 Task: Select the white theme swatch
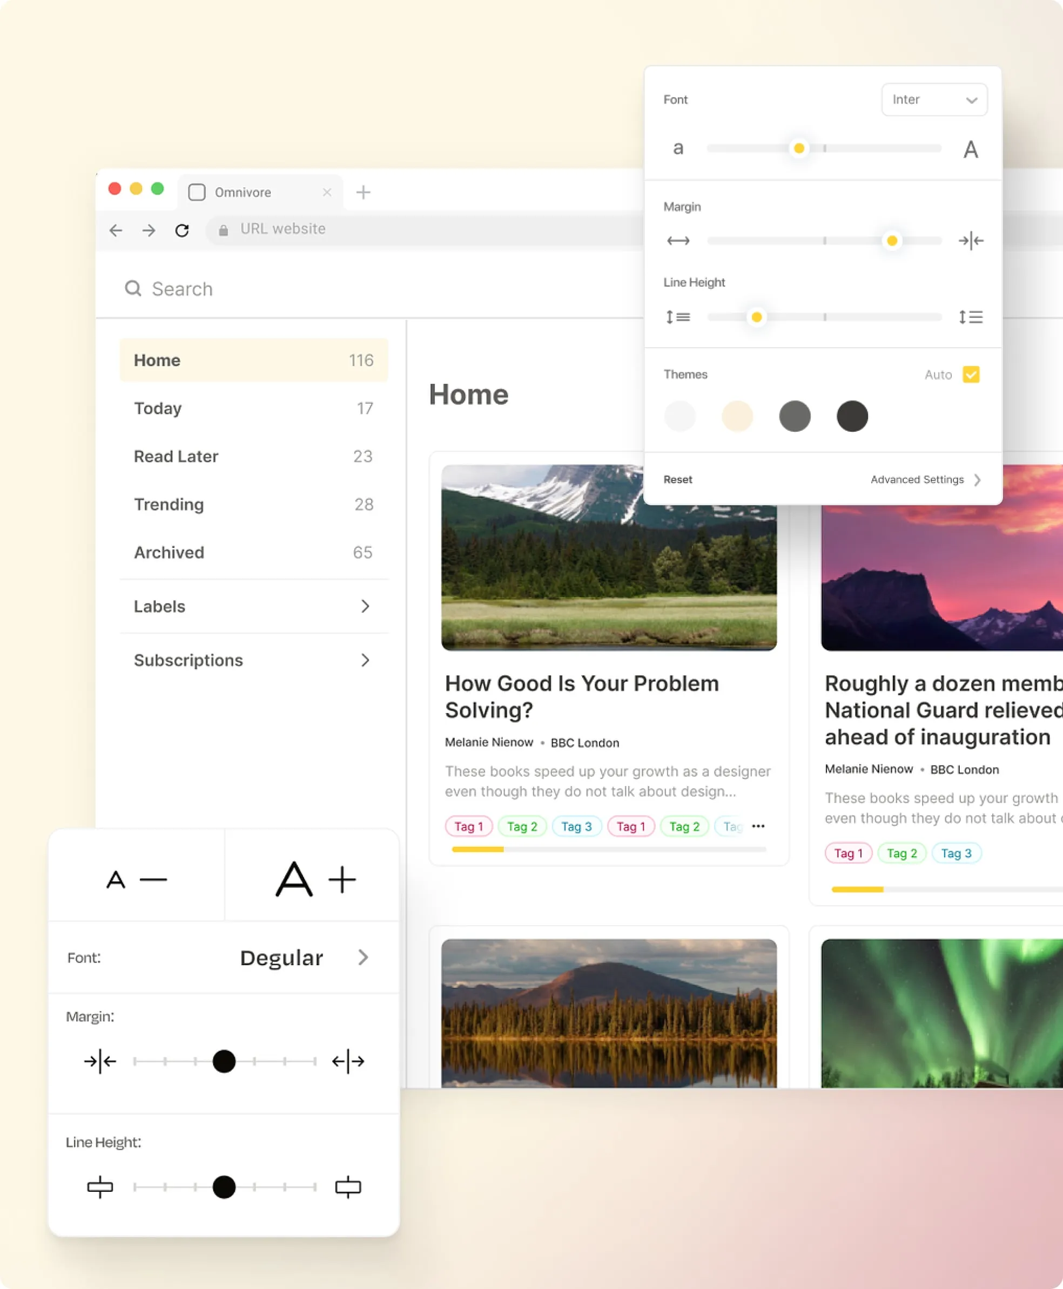679,417
